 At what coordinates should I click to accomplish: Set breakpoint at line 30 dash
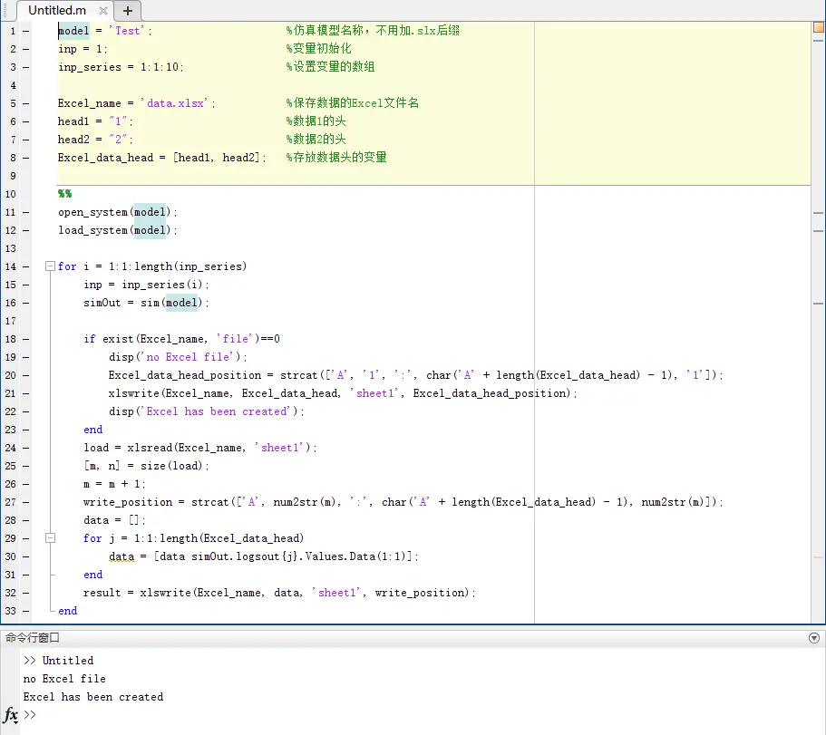tap(25, 556)
